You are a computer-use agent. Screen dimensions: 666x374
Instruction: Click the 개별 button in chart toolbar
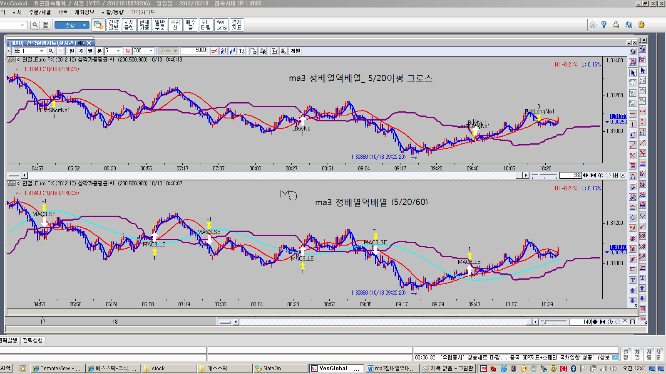pos(295,51)
